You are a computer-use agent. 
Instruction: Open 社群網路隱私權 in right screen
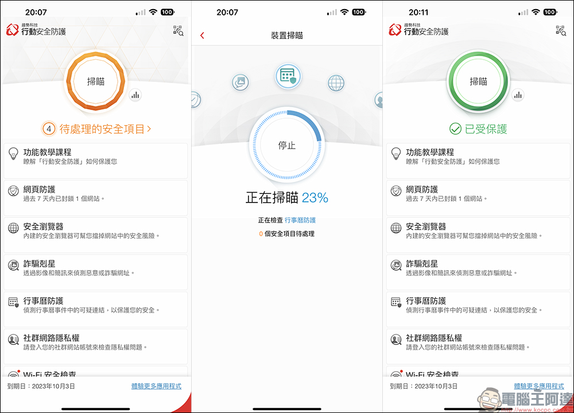coord(478,346)
